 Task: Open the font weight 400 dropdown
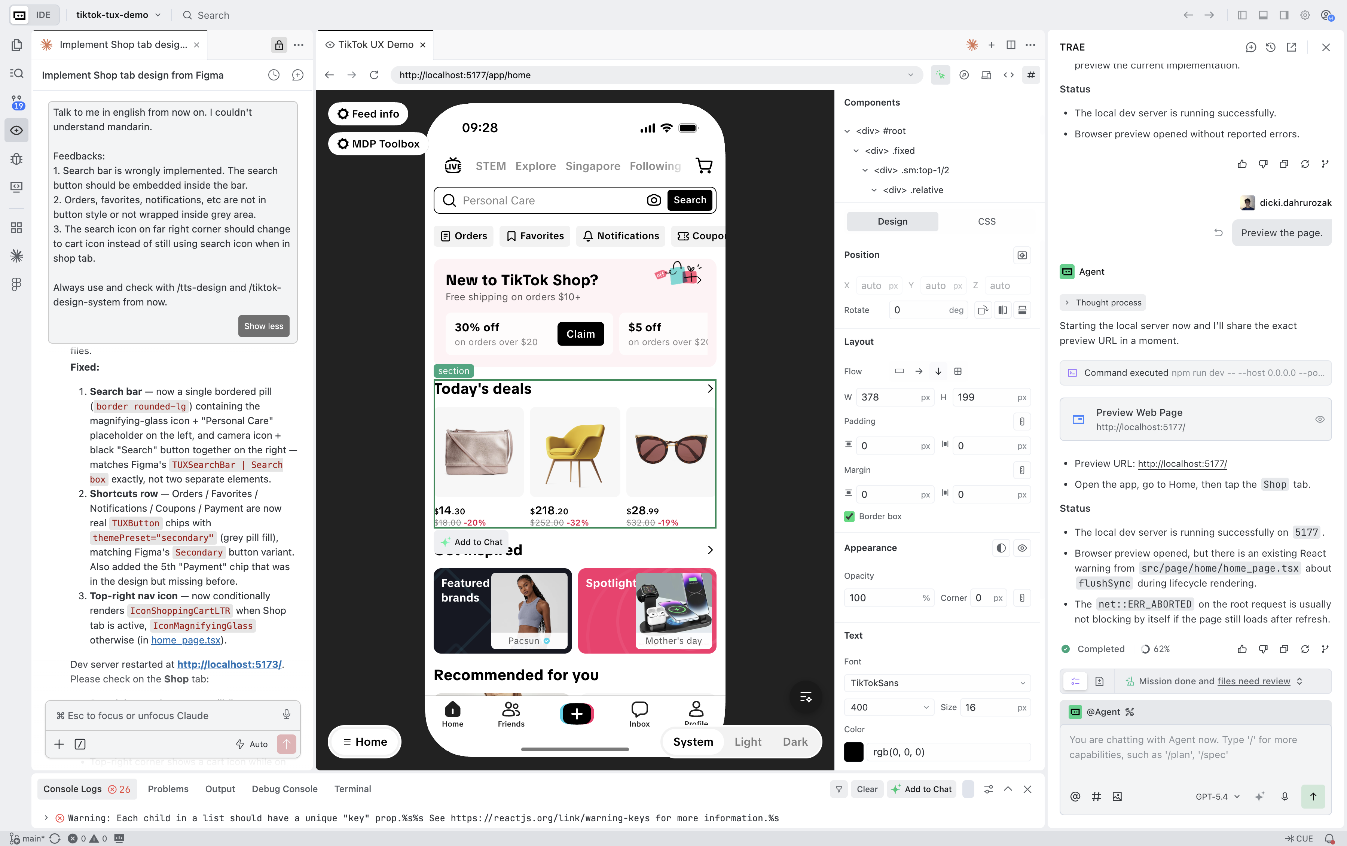(x=889, y=708)
